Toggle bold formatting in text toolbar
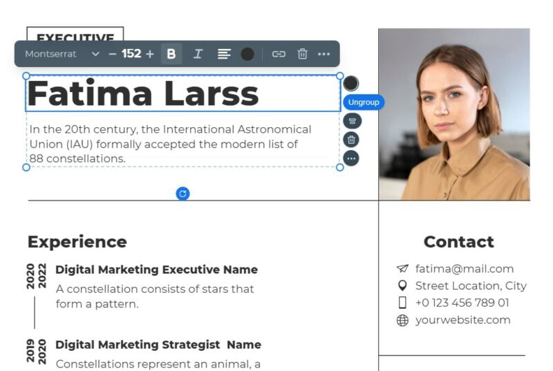The height and width of the screenshot is (371, 553). tap(171, 54)
